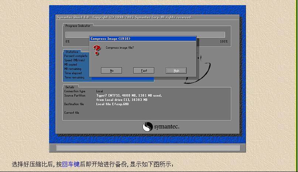Select the 'Time elapsed' statistic row

73,73
